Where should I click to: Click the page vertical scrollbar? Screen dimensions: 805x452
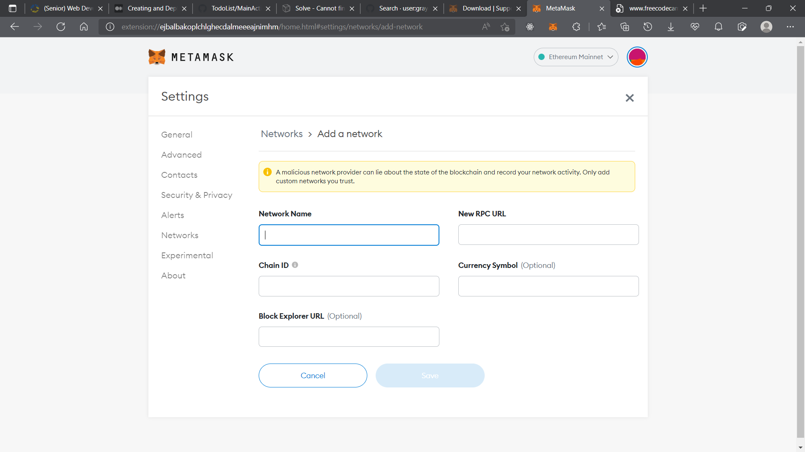click(800, 242)
